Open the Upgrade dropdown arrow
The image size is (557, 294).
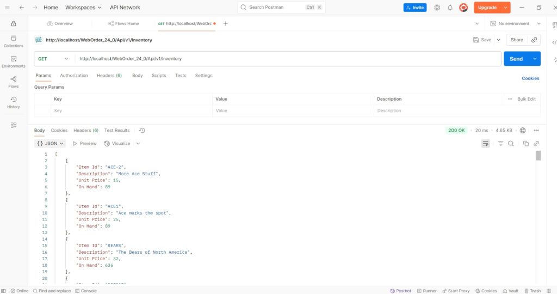click(505, 8)
